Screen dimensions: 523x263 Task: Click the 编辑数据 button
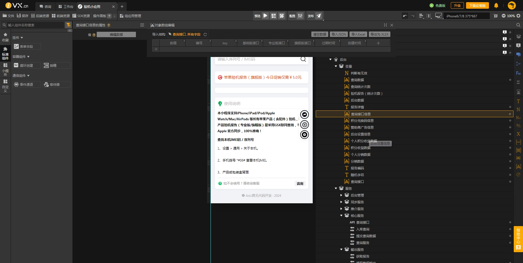click(116, 34)
